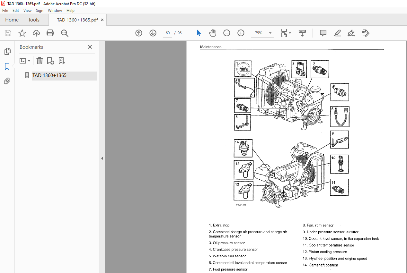
Task: Open the File menu
Action: click(5, 11)
